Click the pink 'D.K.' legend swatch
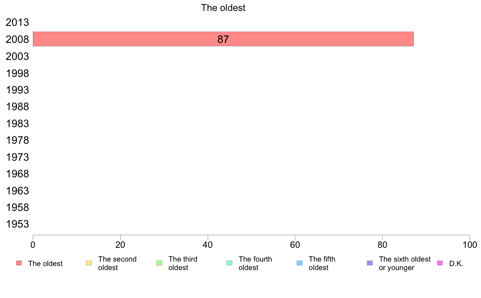This screenshot has height=298, width=481. [x=440, y=263]
